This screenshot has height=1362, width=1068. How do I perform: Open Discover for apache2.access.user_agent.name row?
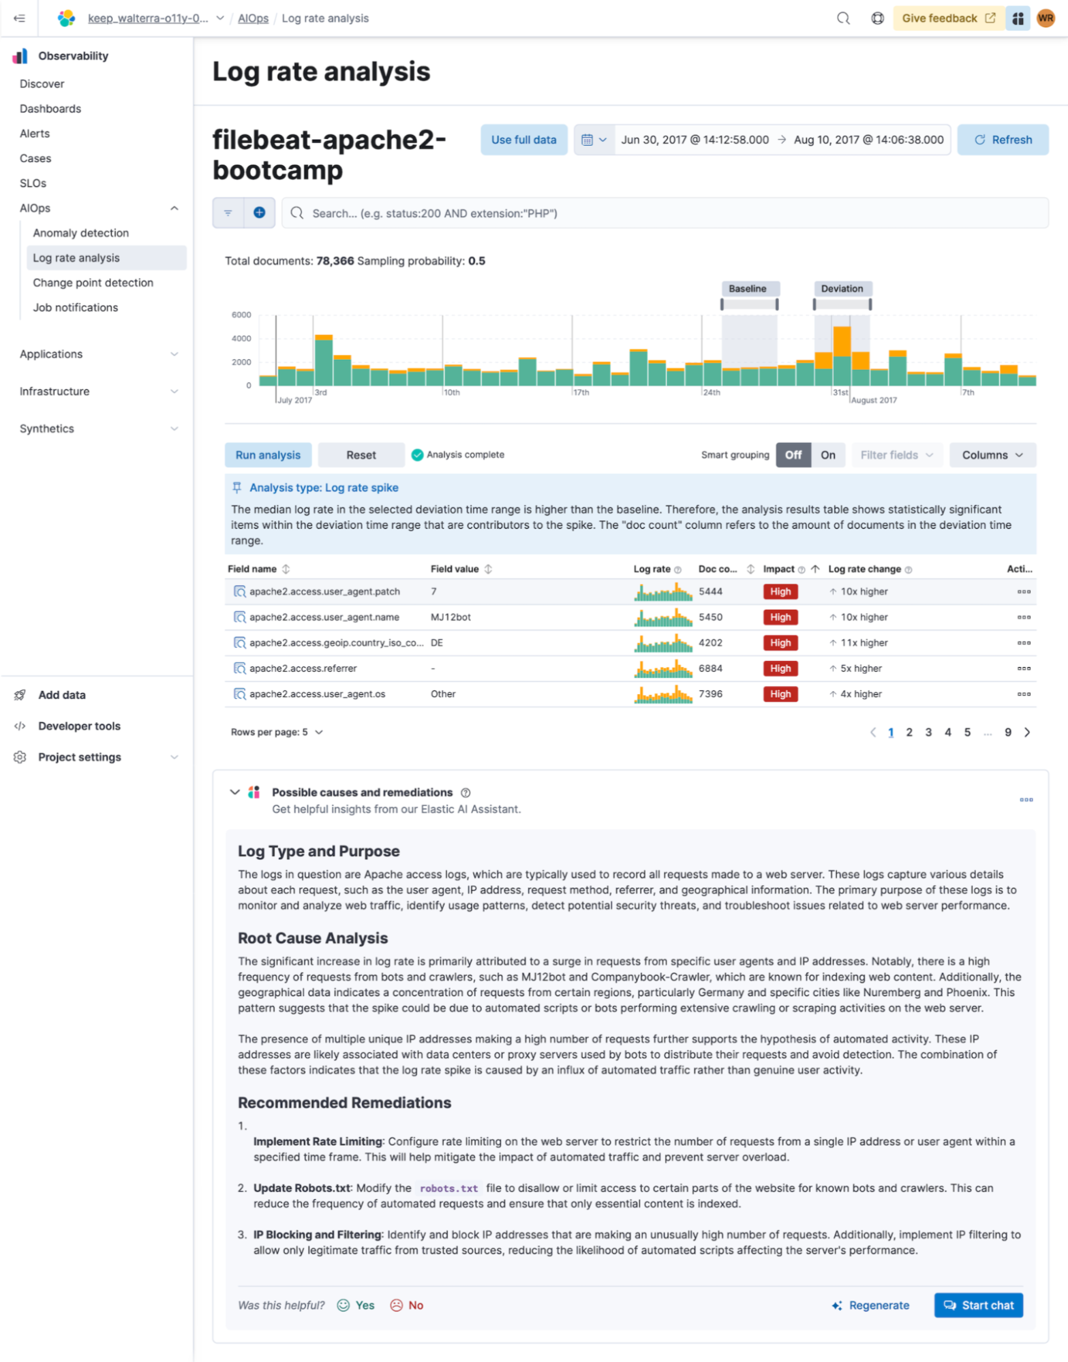coord(239,617)
